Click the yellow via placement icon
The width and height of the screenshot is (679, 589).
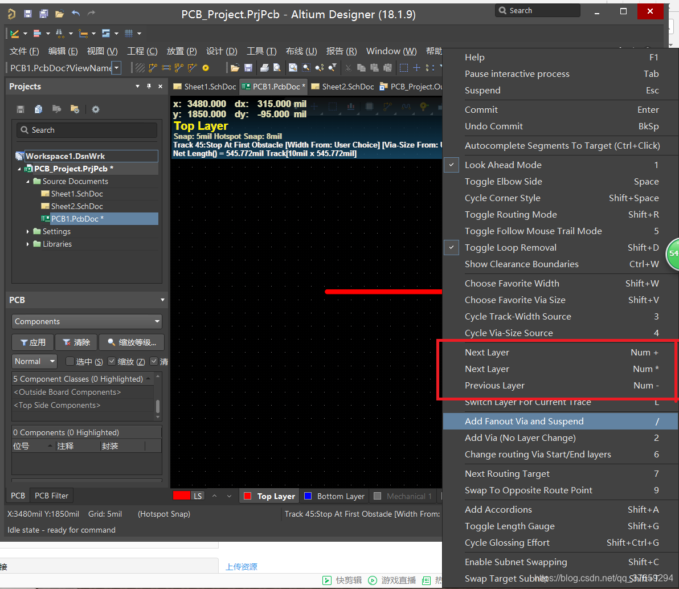point(206,68)
